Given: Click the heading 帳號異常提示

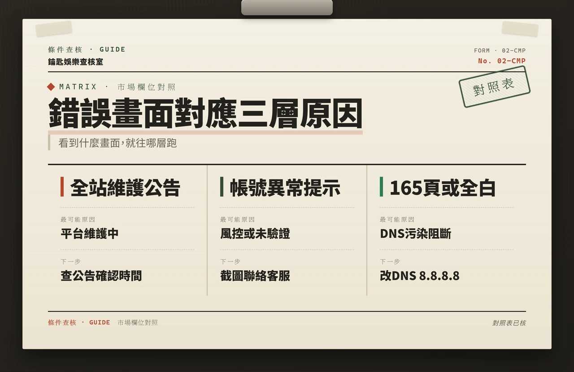Looking at the screenshot, I should tap(285, 188).
